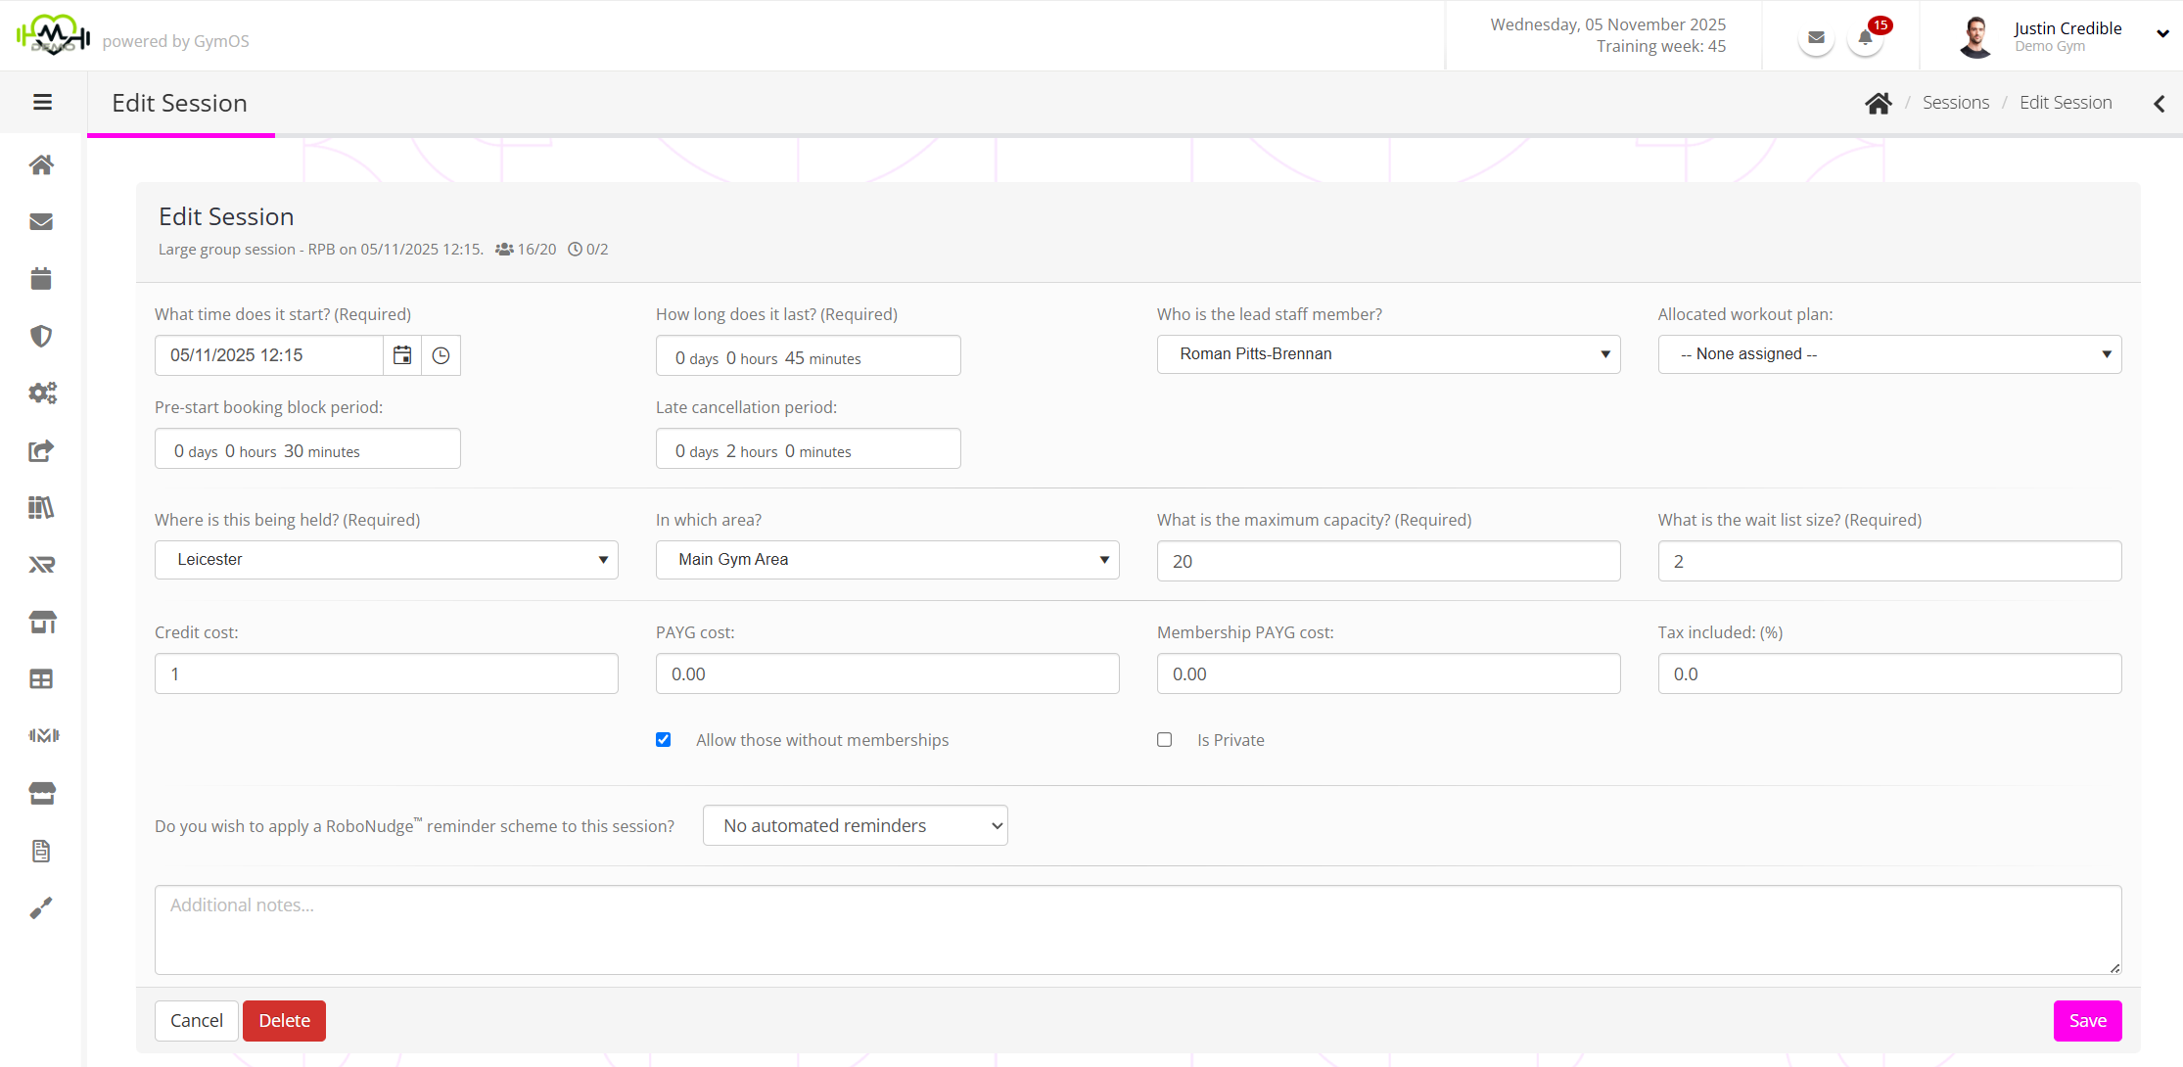Click the red Delete button
This screenshot has height=1067, width=2183.
click(x=284, y=1021)
